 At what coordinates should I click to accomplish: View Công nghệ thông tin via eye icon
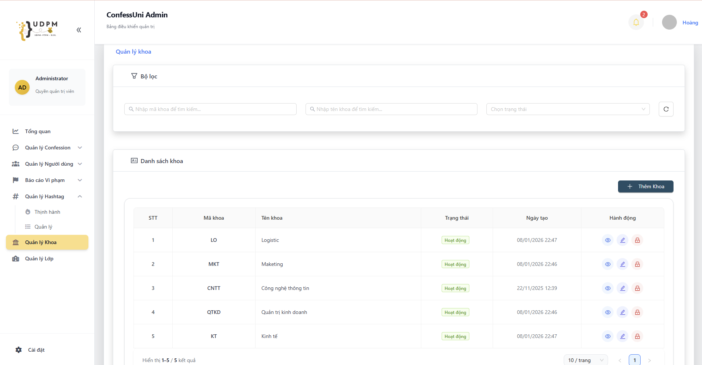coord(608,288)
